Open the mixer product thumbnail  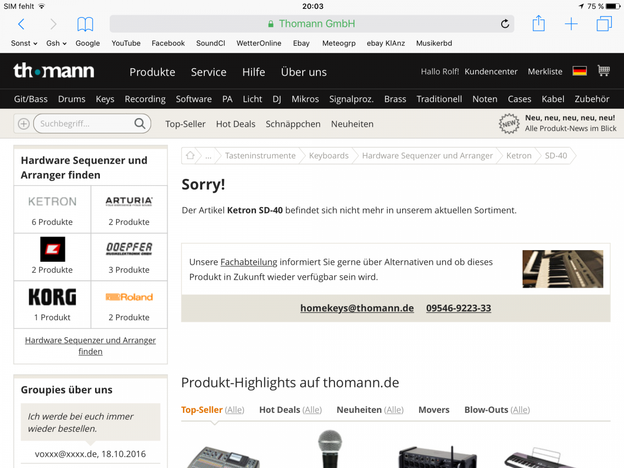pos(223,457)
